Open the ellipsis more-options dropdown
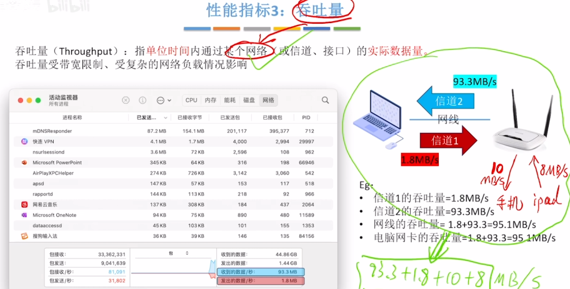Image resolution: width=570 pixels, height=289 pixels. pyautogui.click(x=164, y=100)
